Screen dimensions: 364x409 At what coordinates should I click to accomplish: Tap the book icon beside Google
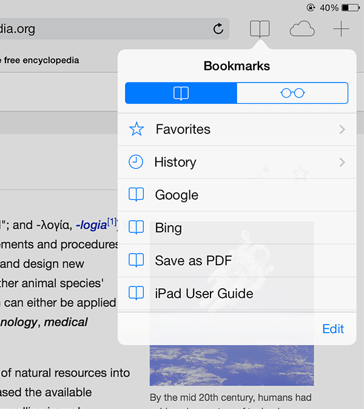[x=136, y=195]
